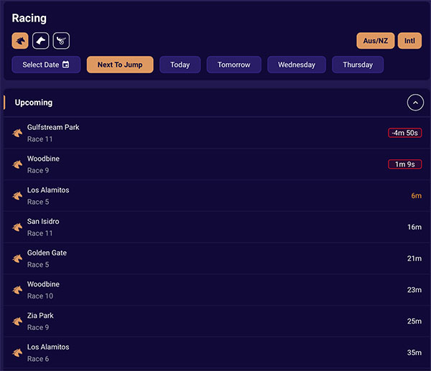Open Zia Park Race 9
This screenshot has height=371, width=431.
click(217, 321)
